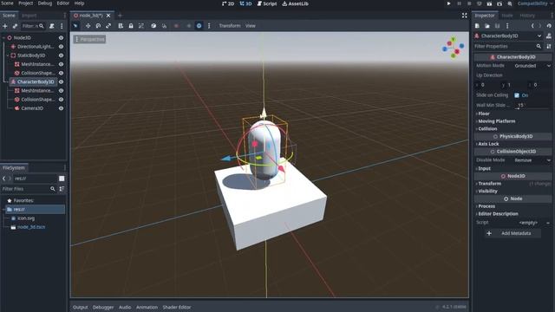Uncheck Slide on Ceiling checkbox
The width and height of the screenshot is (555, 312).
coord(517,95)
